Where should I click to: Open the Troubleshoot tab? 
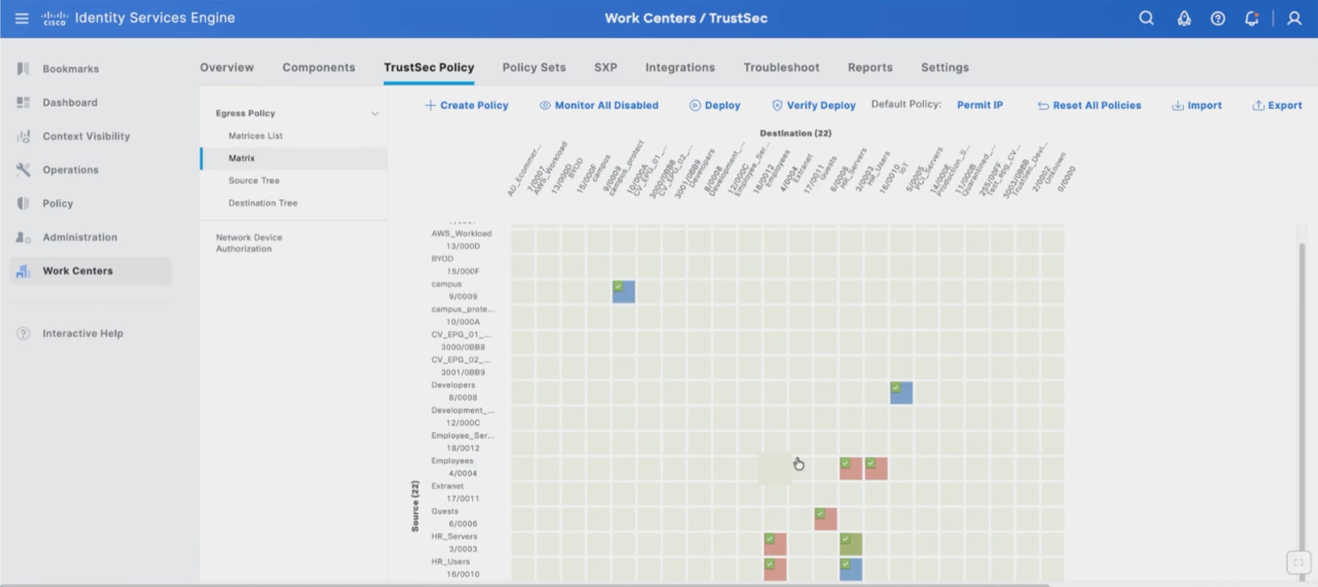coord(781,67)
